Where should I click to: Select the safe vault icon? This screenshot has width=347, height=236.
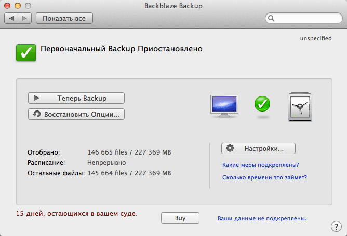[300, 107]
